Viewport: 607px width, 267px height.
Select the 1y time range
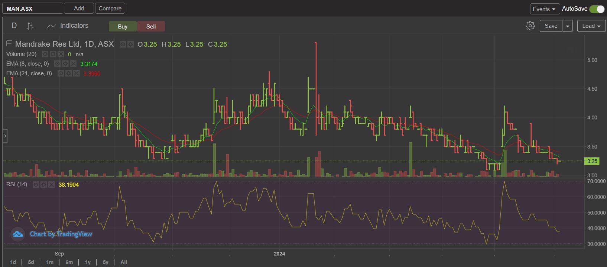coord(88,262)
